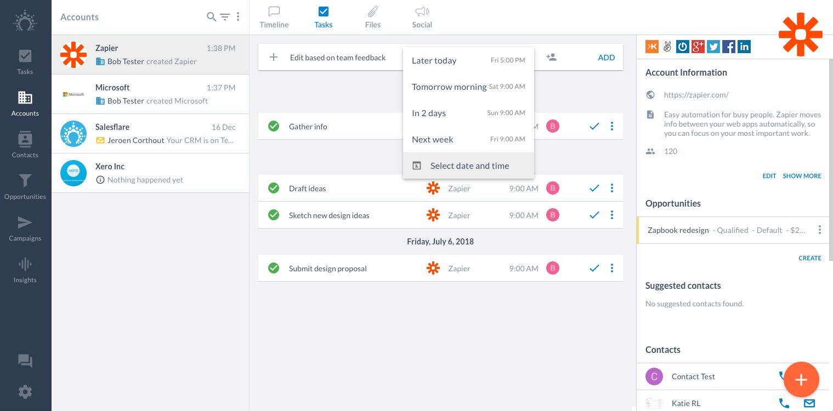Open three-dot menu for Sketch new design ideas
This screenshot has width=833, height=411.
point(612,215)
